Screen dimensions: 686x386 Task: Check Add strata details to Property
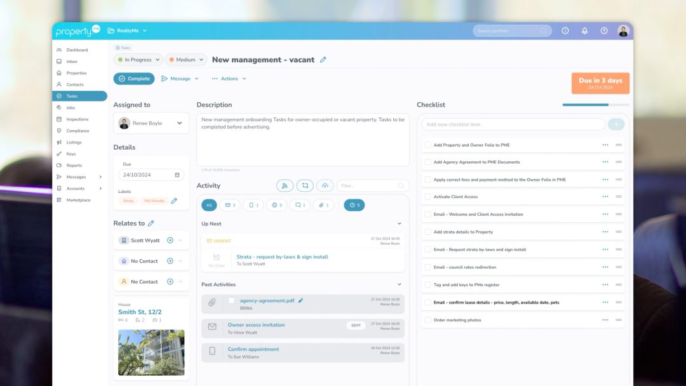point(427,232)
